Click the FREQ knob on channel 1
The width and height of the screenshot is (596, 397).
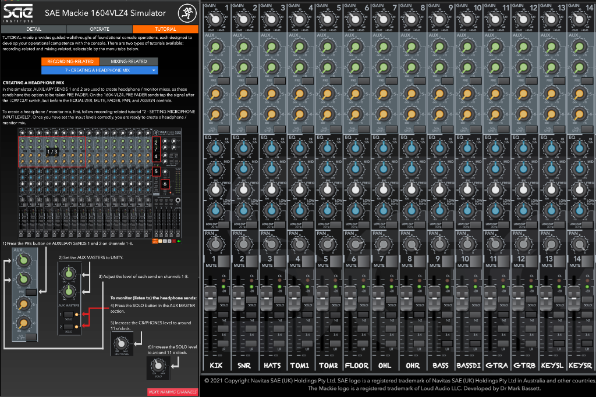click(x=215, y=189)
